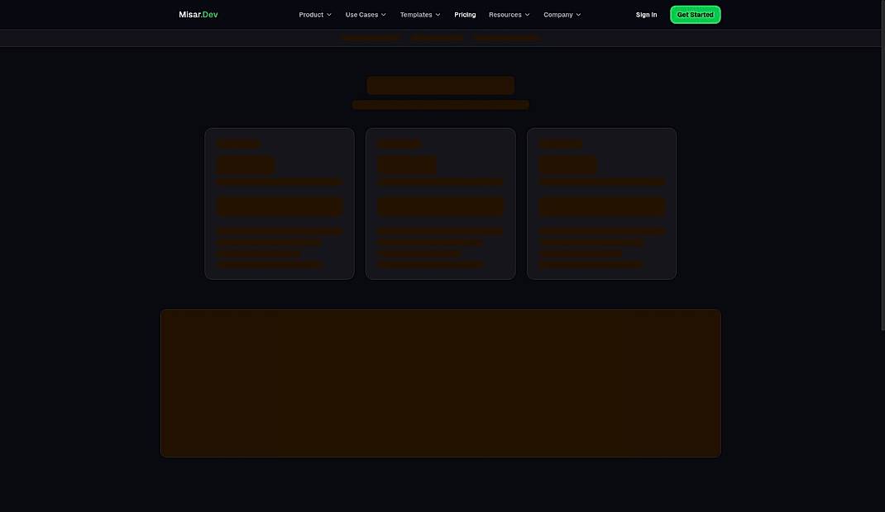Click the page vertical scrollbar
Viewport: 885px width, 512px height.
883,165
